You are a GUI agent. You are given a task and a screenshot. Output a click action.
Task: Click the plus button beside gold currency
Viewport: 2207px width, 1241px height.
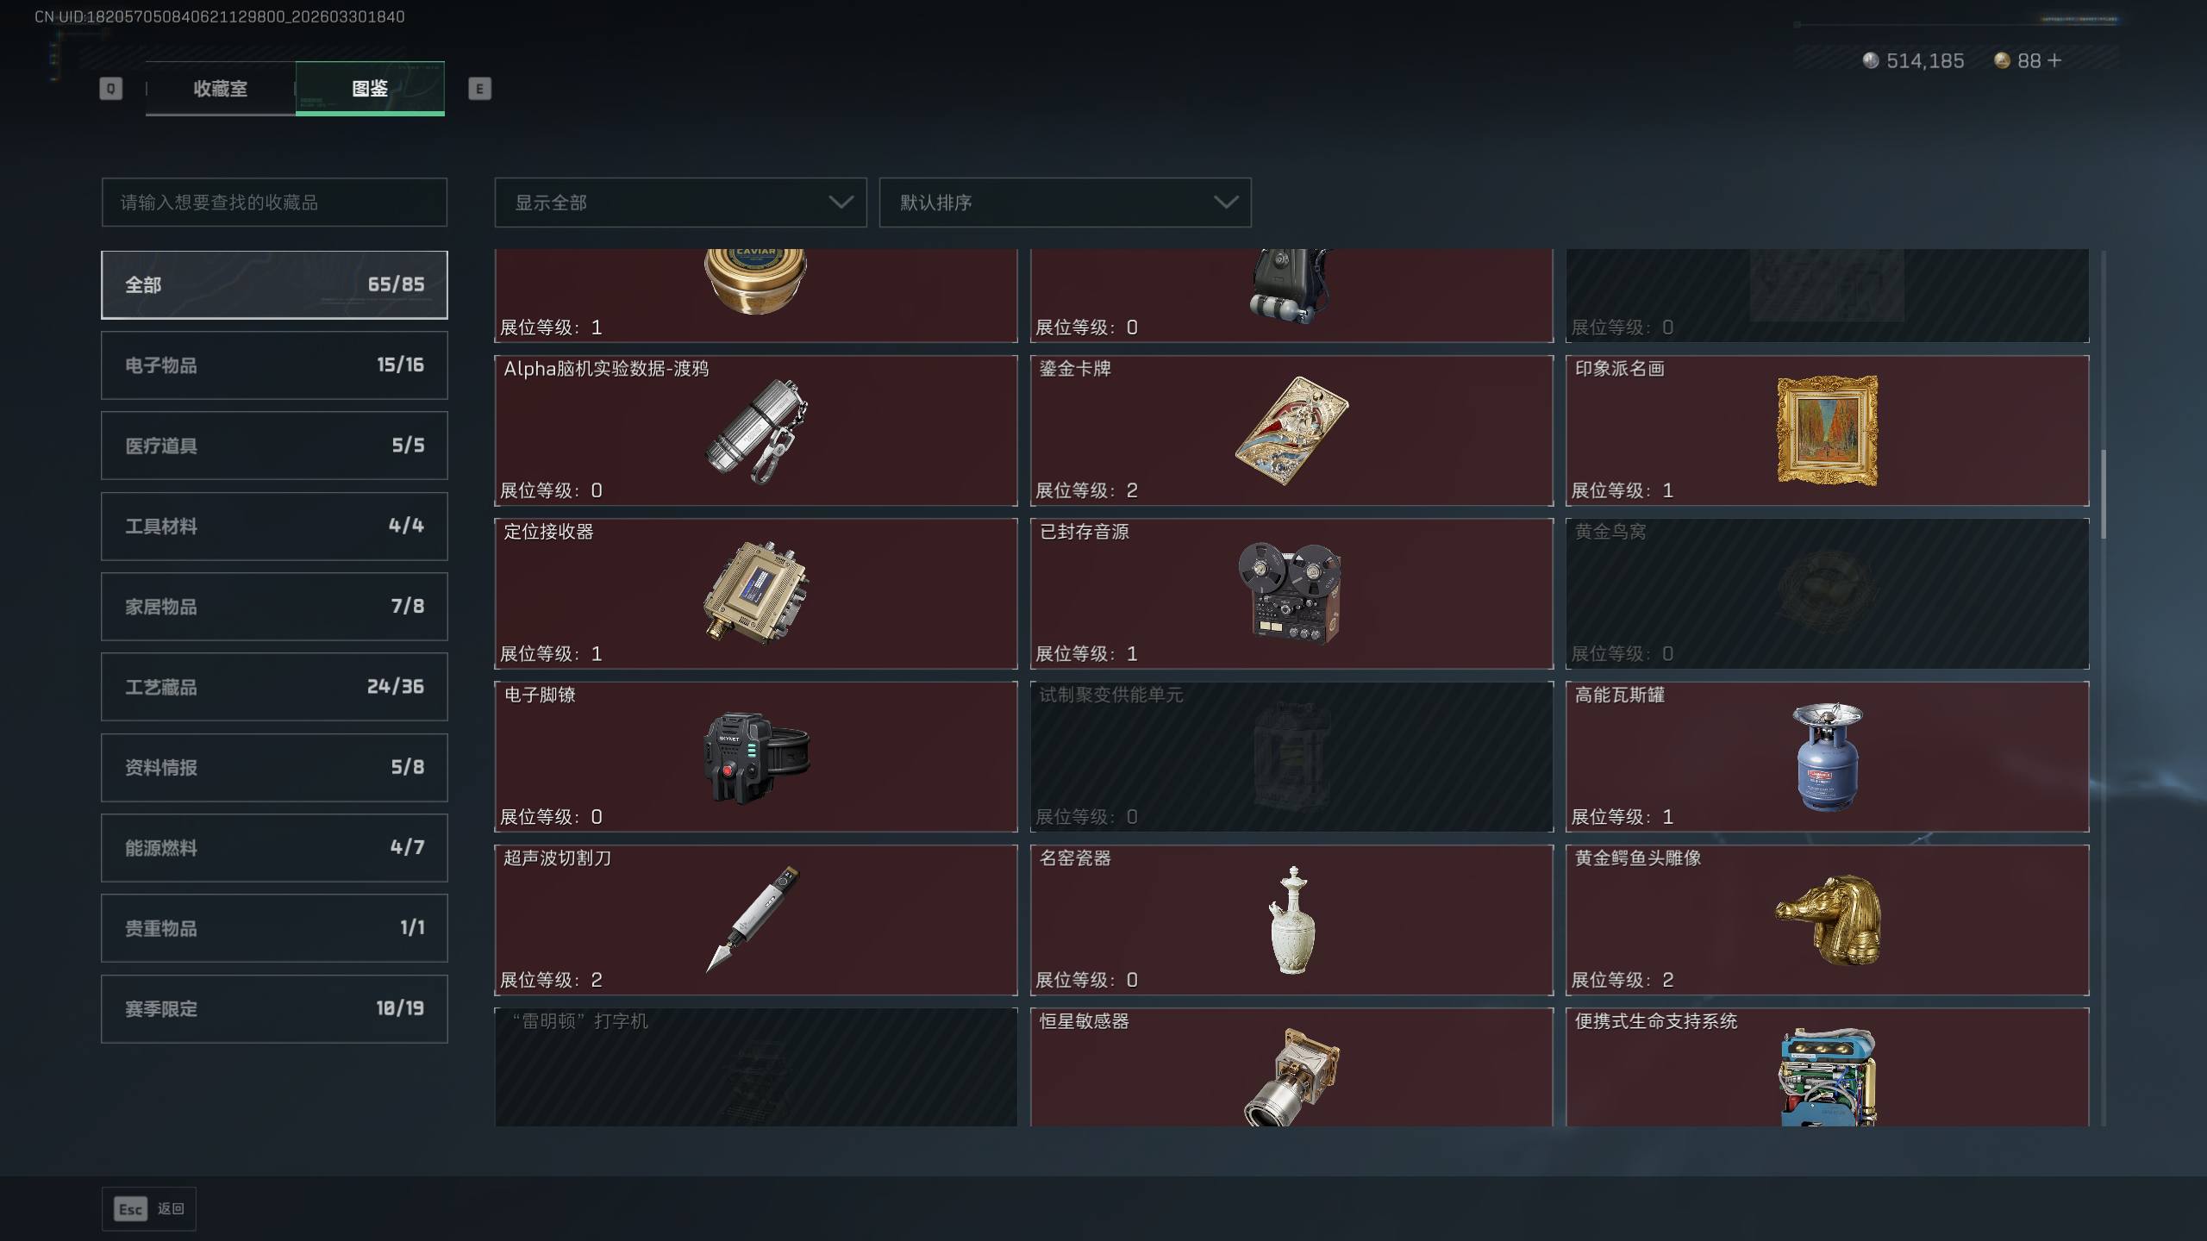2054,60
